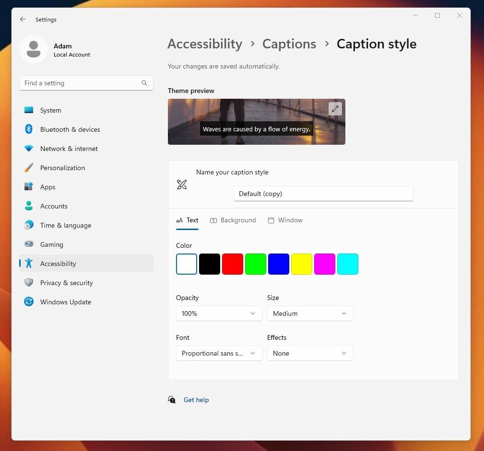Open the Size dropdown showing Medium
Image resolution: width=484 pixels, height=451 pixels.
click(x=310, y=313)
